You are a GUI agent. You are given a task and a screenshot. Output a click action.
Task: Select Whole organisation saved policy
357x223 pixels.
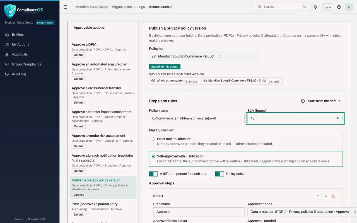click(174, 81)
